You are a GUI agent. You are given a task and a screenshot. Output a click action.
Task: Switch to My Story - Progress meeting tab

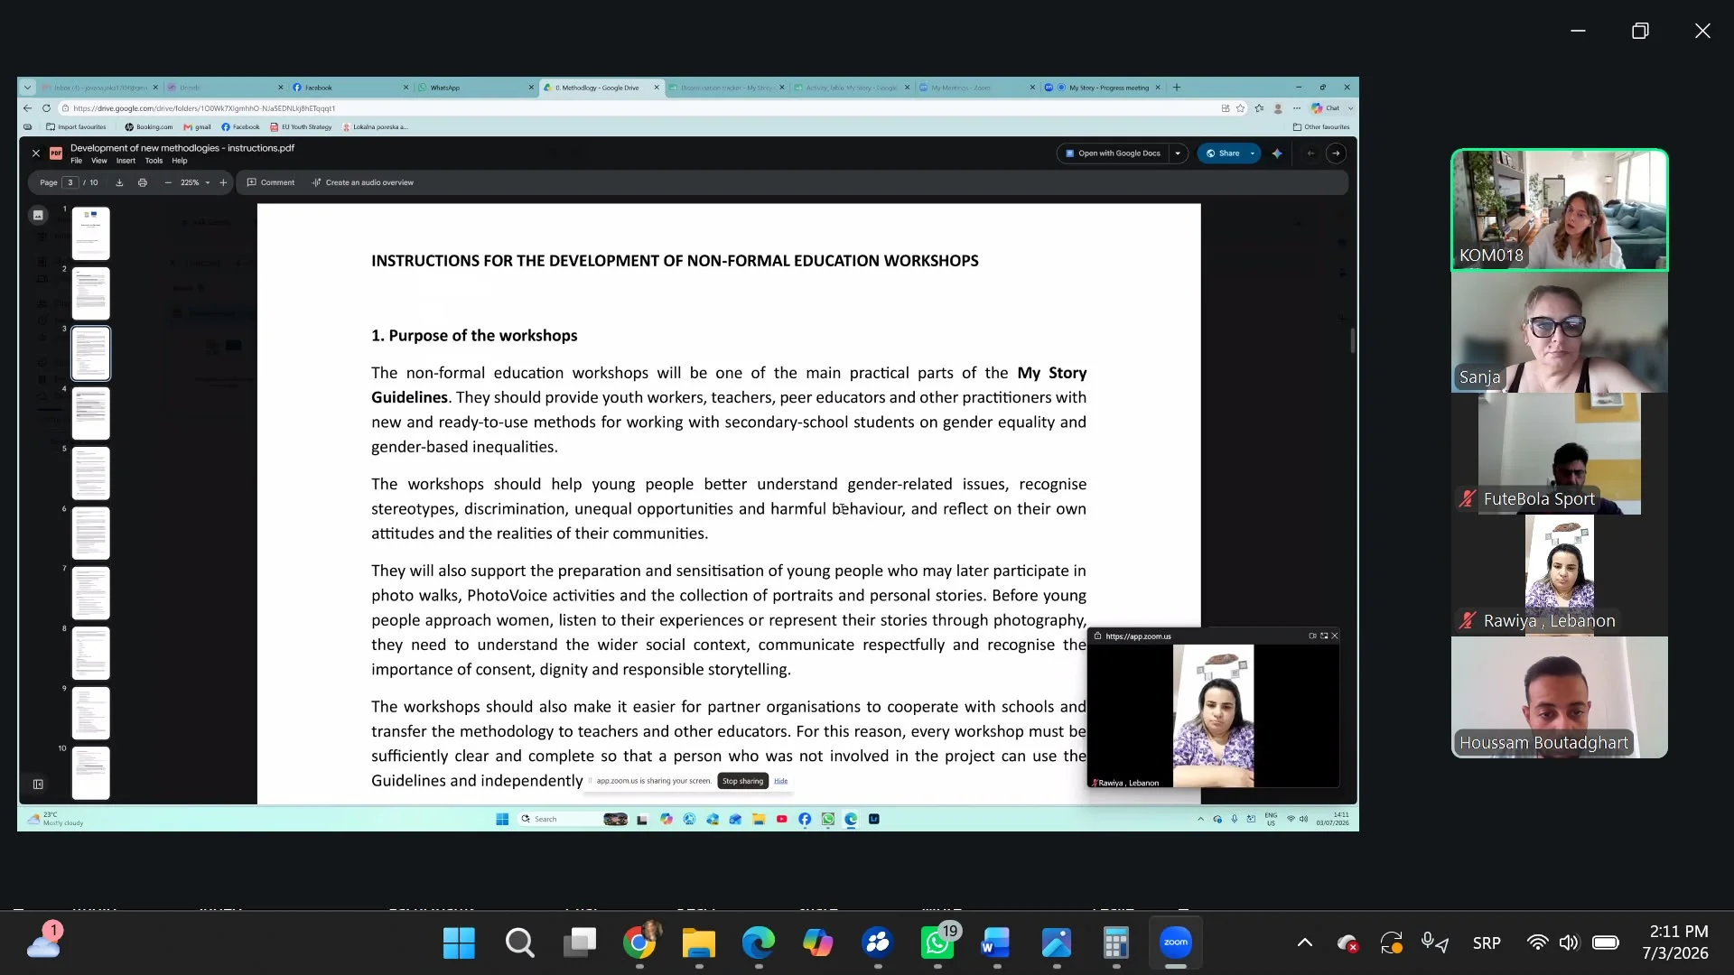pyautogui.click(x=1102, y=88)
